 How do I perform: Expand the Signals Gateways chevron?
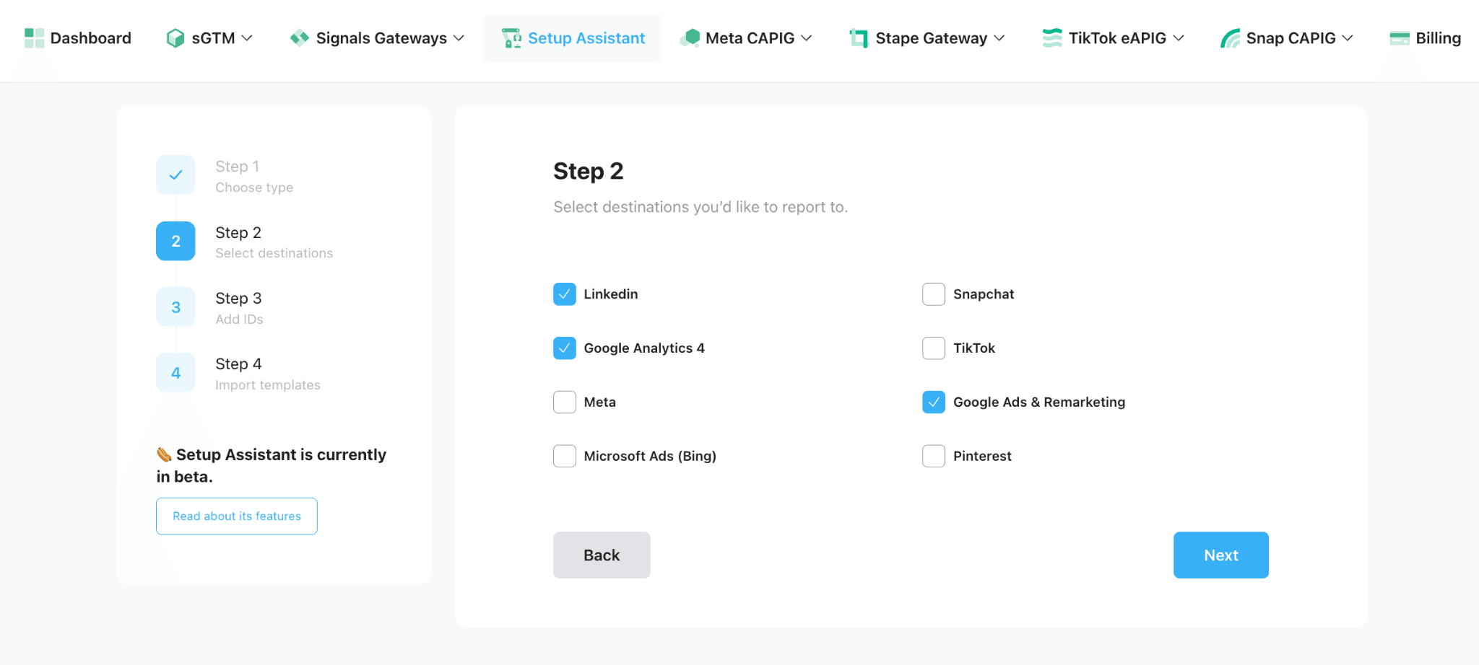coord(459,38)
